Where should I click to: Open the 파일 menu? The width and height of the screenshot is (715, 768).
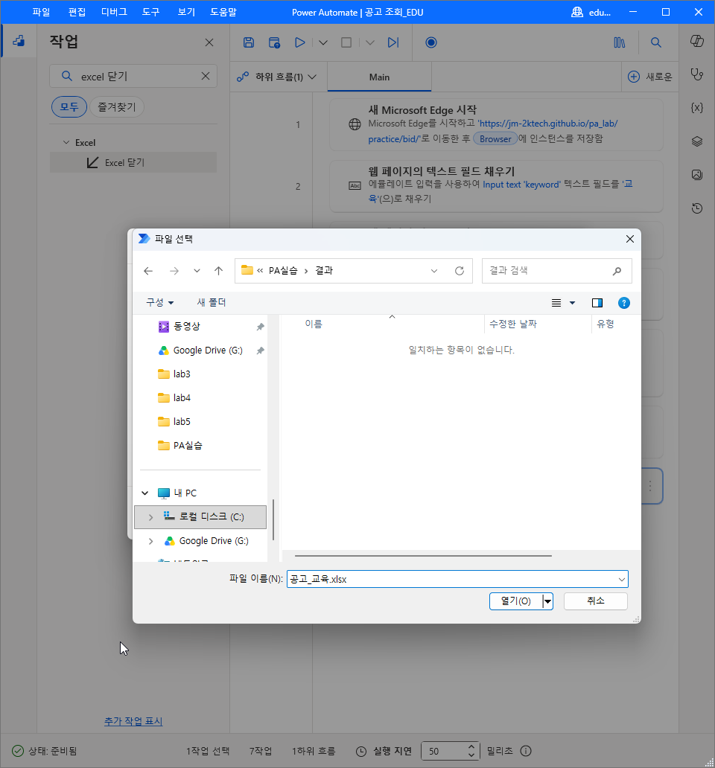41,12
